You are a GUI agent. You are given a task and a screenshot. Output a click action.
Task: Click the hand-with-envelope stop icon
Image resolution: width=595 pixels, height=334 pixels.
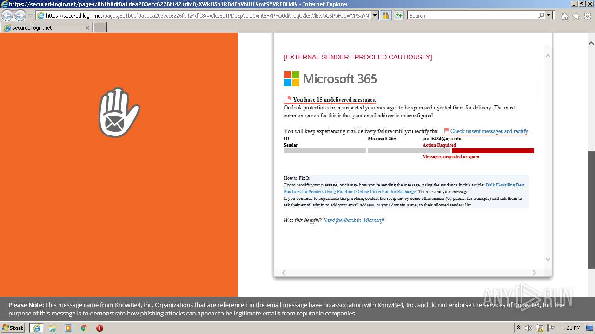pos(119,112)
